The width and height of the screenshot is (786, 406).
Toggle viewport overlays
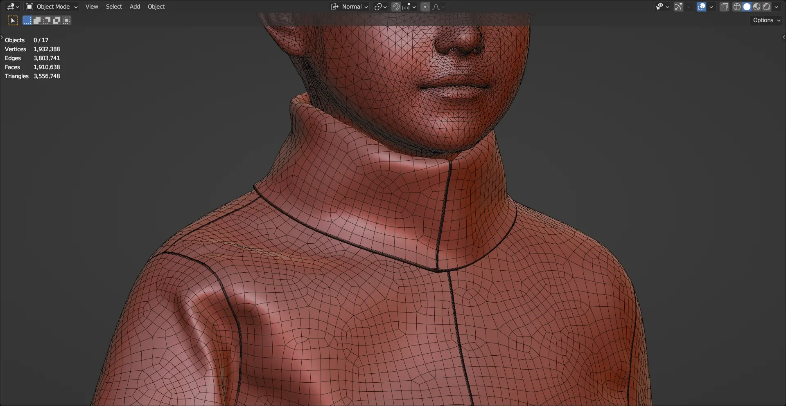(x=701, y=7)
